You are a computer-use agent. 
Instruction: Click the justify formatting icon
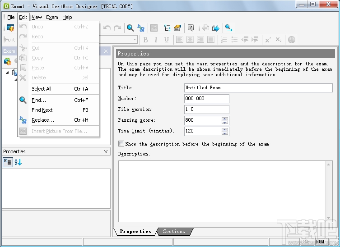[211, 40]
